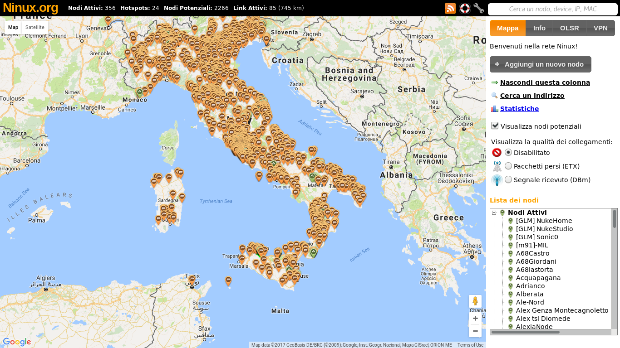Click the Ninux.org logo
This screenshot has width=620, height=348.
30,8
